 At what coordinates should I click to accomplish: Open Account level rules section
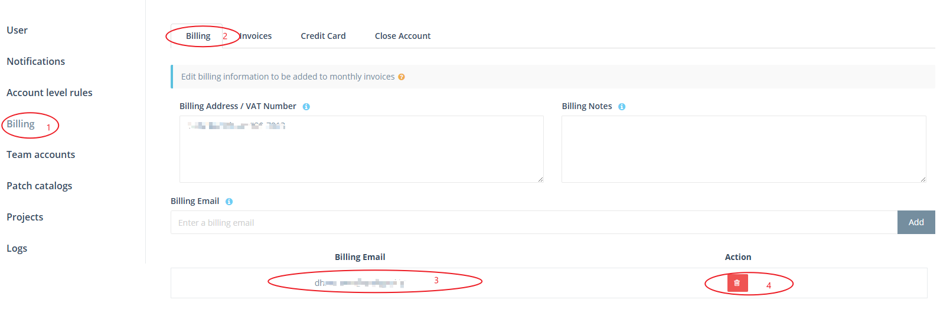click(50, 93)
